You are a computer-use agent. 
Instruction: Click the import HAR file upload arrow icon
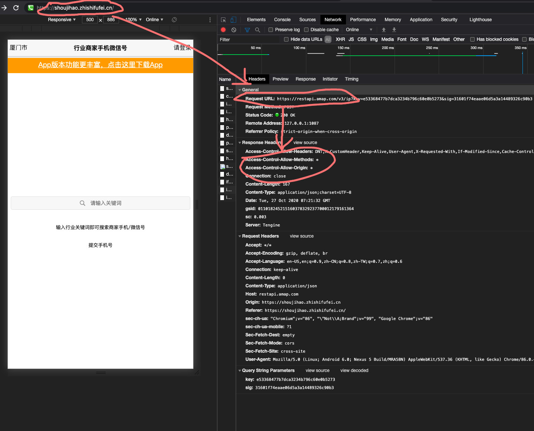[x=384, y=30]
